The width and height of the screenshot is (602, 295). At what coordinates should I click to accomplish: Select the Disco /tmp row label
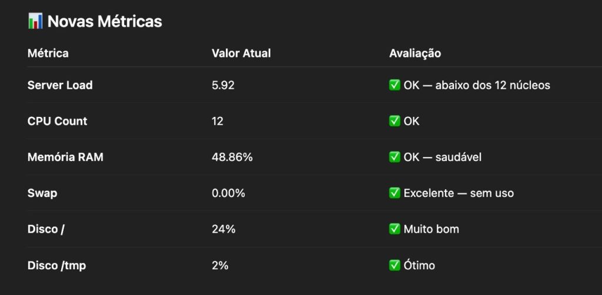click(56, 265)
